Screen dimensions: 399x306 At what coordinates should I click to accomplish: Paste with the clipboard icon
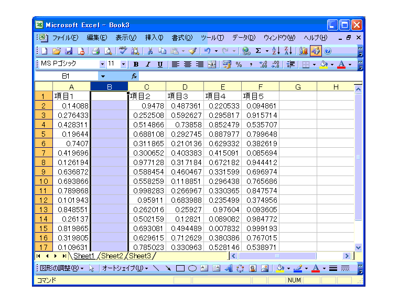tap(175, 51)
